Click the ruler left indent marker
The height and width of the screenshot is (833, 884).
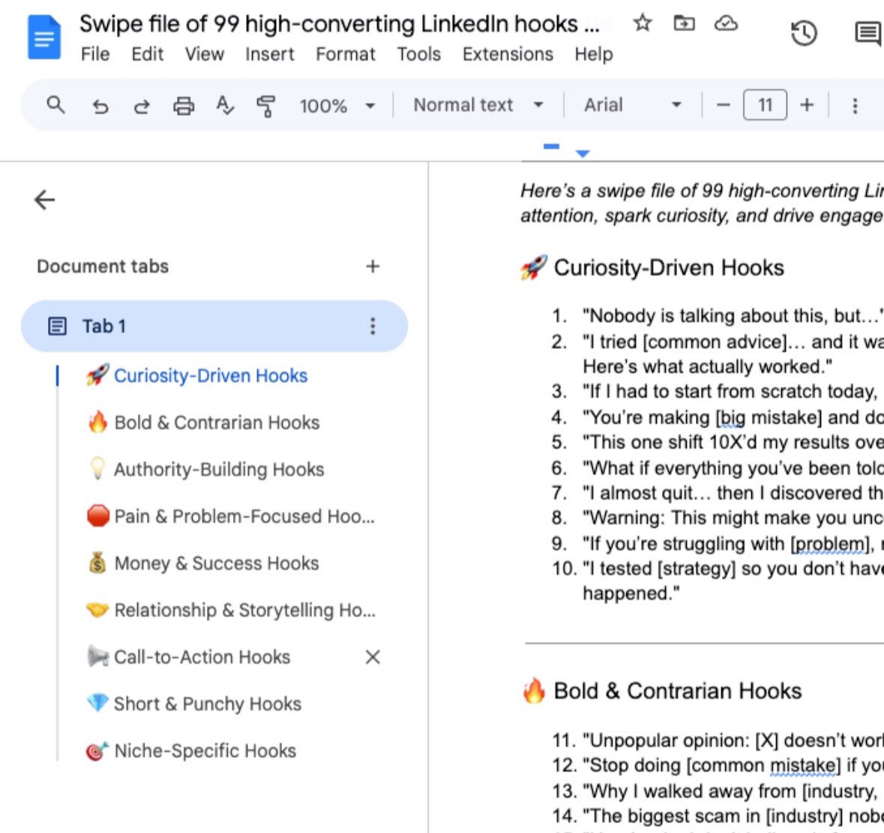point(583,154)
